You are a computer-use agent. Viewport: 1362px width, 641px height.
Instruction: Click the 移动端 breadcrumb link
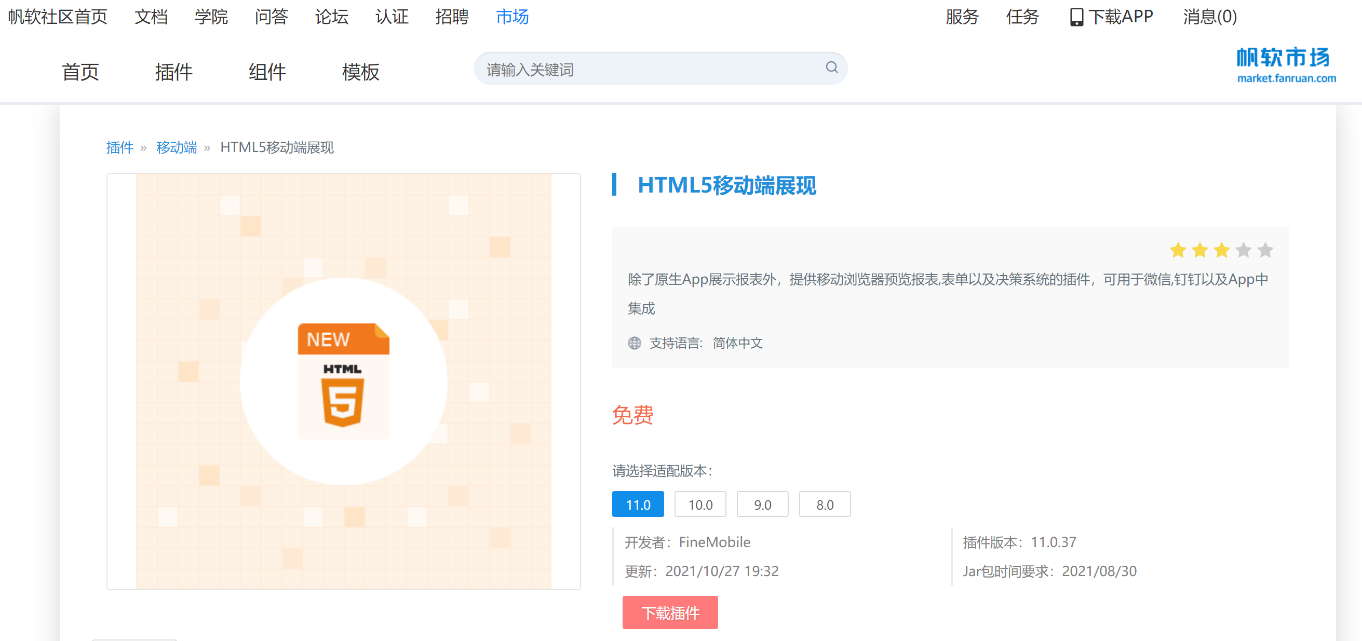click(x=176, y=147)
